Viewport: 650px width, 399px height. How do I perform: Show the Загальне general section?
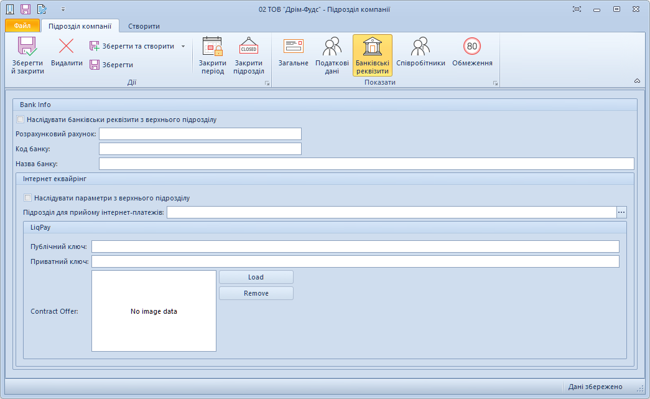[293, 48]
